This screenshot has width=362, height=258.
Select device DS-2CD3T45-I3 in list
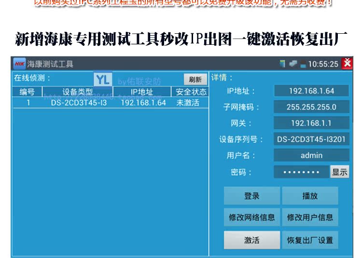[x=79, y=103]
